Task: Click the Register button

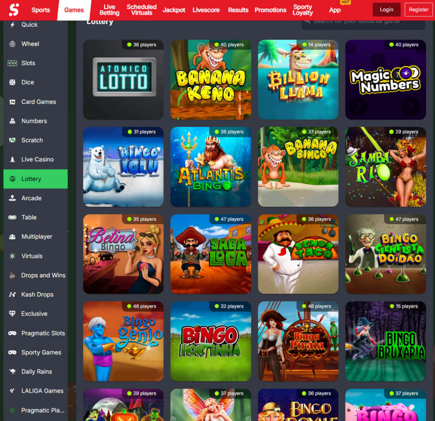Action: click(418, 10)
